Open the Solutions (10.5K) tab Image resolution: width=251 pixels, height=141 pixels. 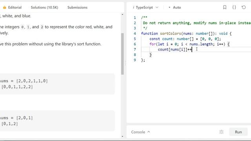(x=44, y=7)
